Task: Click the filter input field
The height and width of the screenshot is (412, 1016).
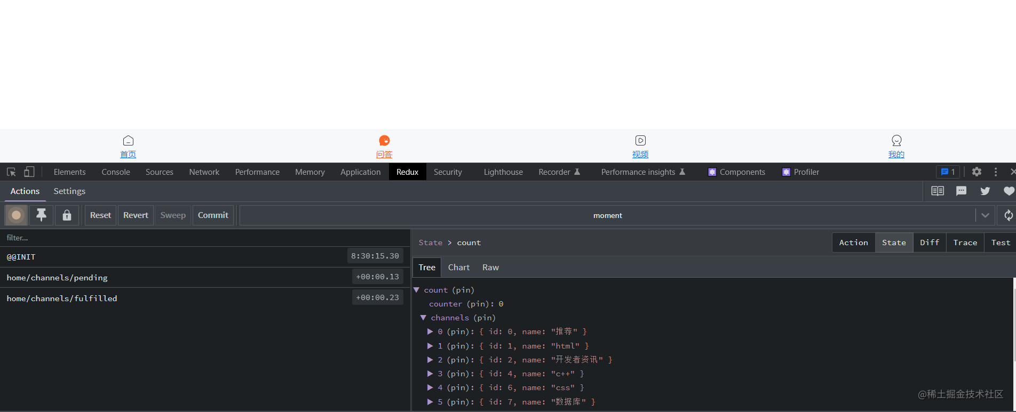Action: [205, 238]
